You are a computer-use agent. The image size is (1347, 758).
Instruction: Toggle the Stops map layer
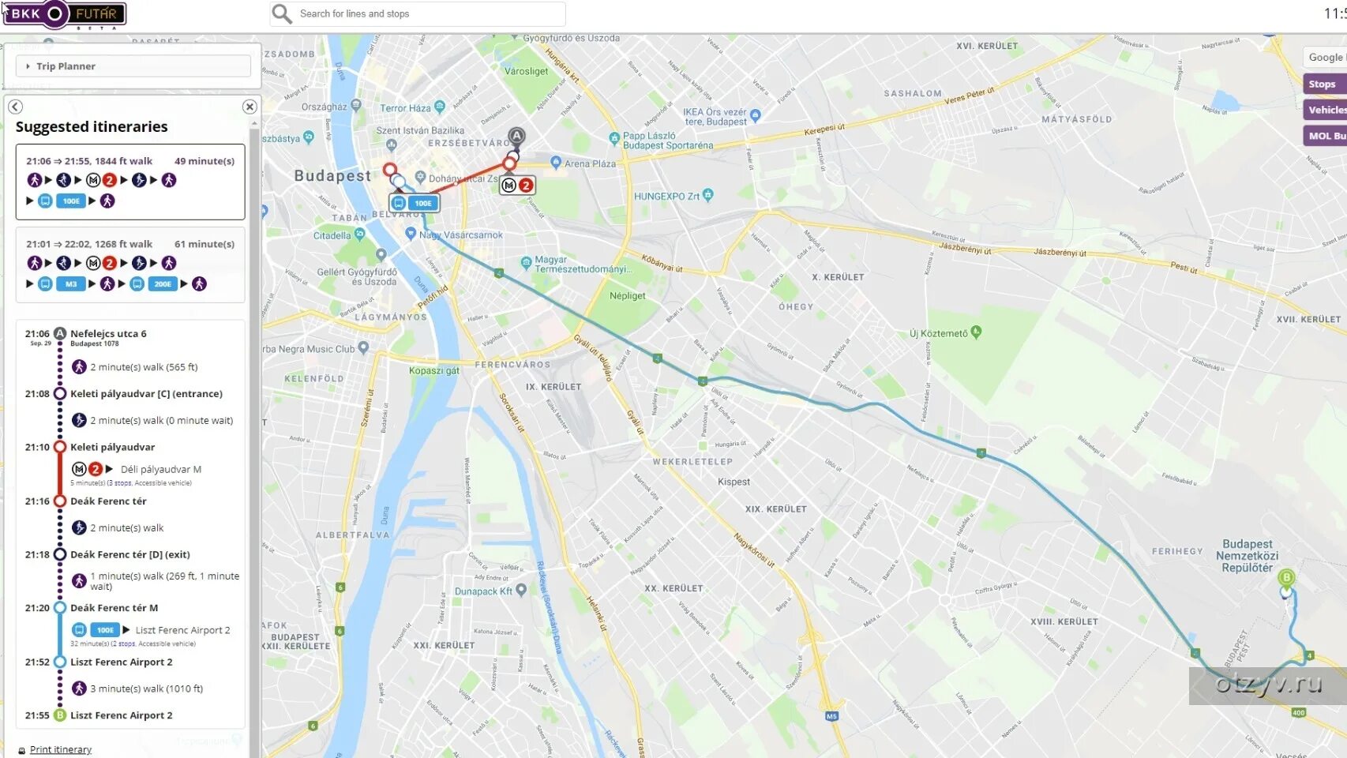1325,84
